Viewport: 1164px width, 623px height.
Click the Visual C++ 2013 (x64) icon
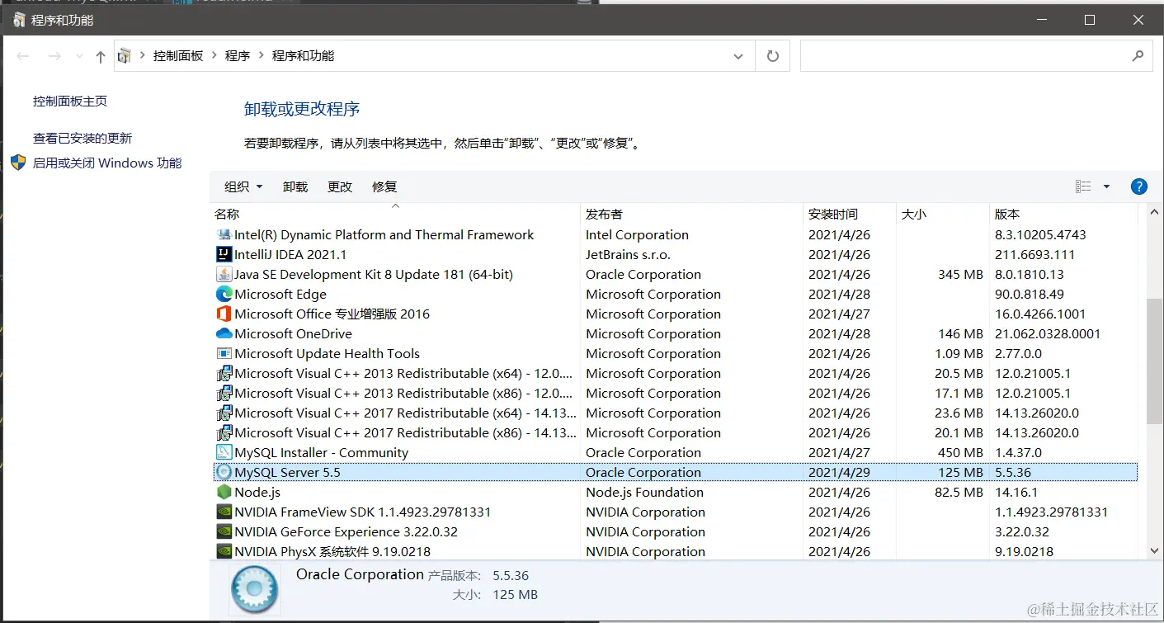click(224, 373)
